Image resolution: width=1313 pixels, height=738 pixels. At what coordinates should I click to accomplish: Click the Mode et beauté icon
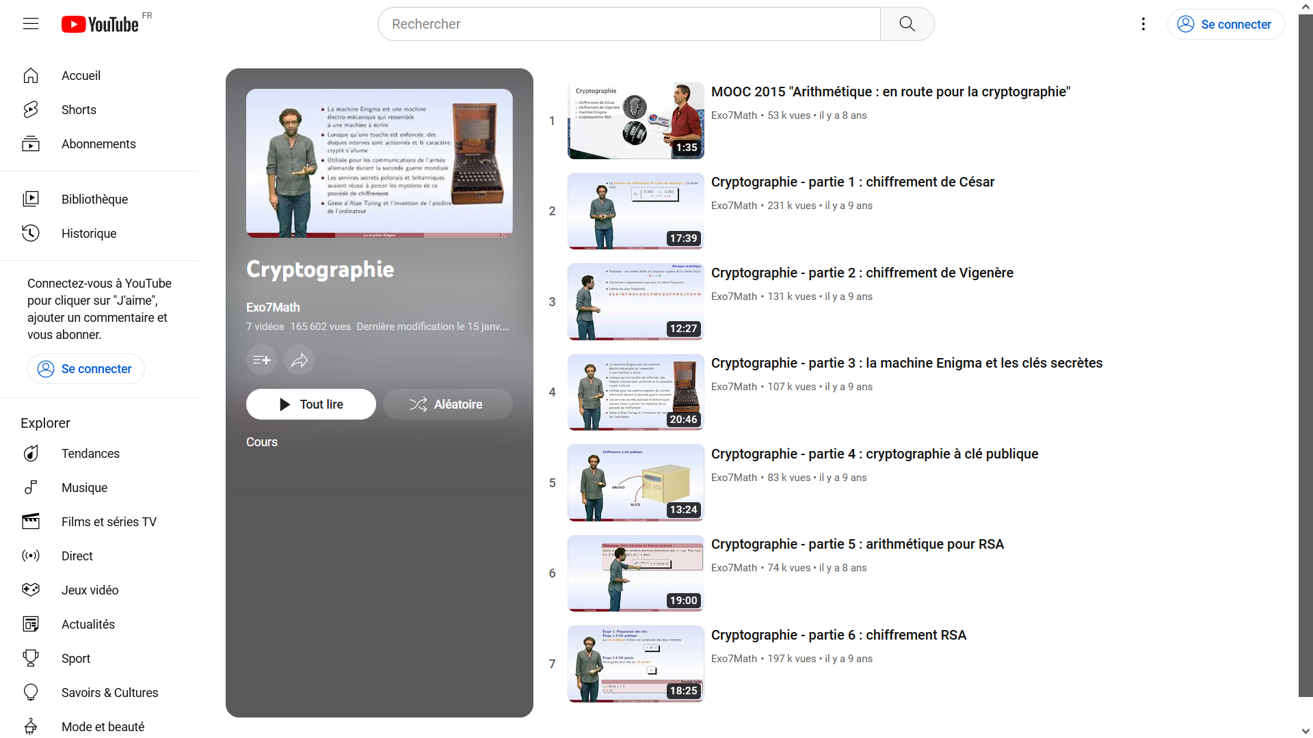point(31,726)
